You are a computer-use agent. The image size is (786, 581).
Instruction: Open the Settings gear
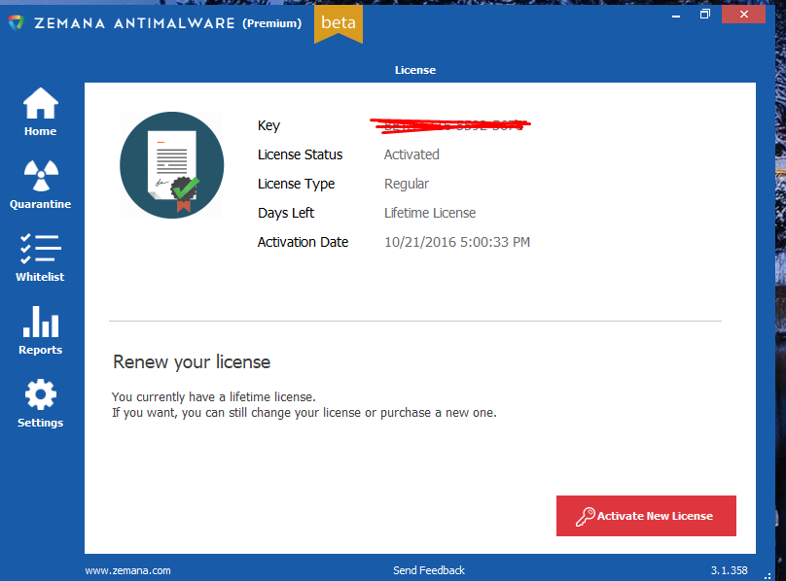[x=41, y=404]
